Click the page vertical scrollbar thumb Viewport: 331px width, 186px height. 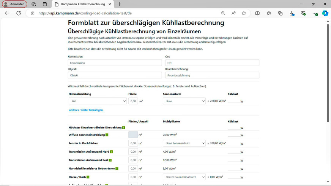click(328, 73)
